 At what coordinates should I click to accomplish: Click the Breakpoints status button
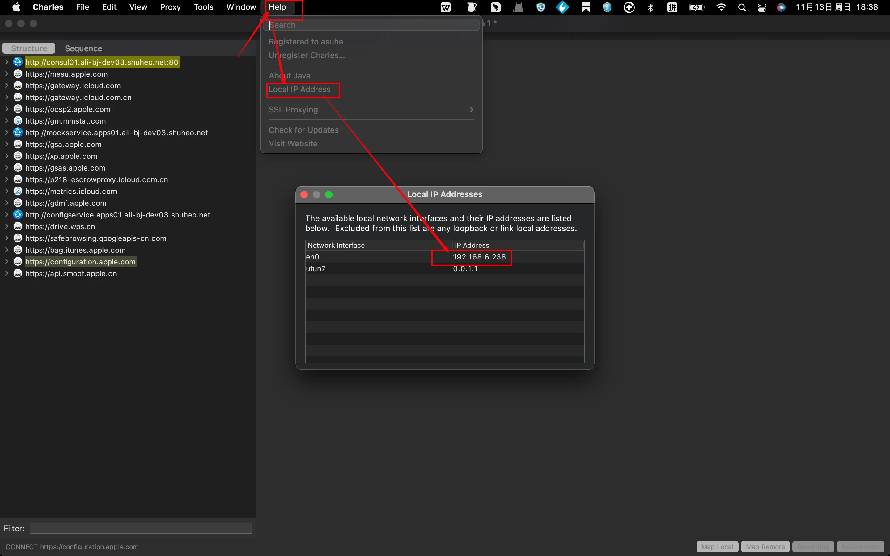click(x=860, y=546)
